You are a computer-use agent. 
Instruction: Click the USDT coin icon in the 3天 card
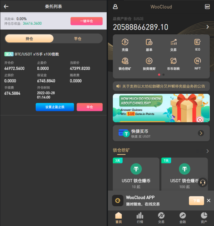tap(136, 169)
